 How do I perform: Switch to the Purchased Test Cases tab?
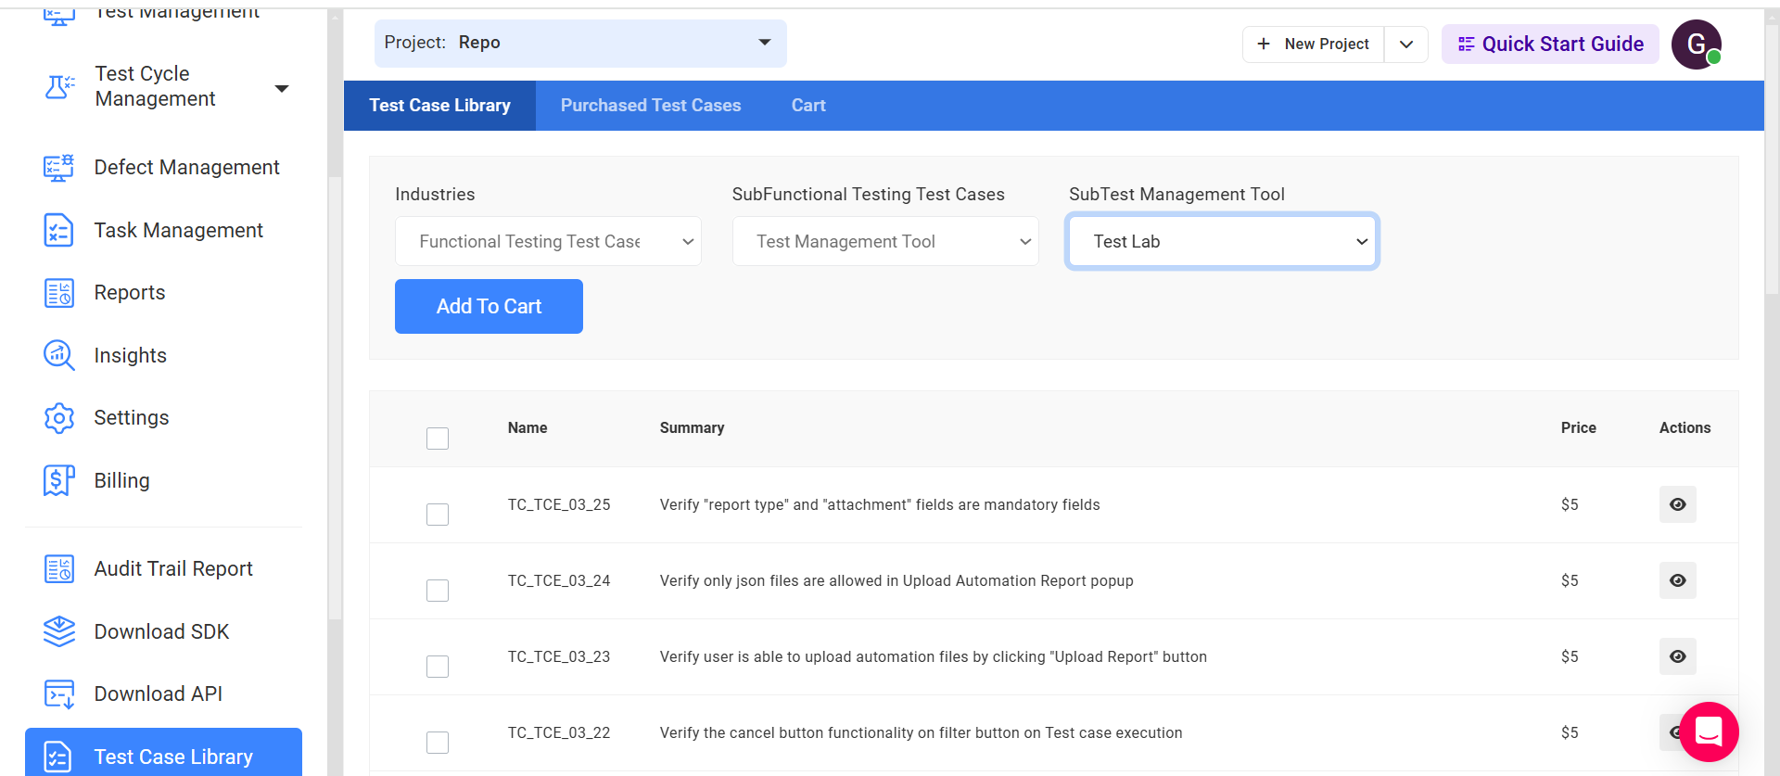point(651,106)
